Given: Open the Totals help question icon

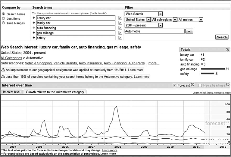Looking at the screenshot, I should (227, 50).
